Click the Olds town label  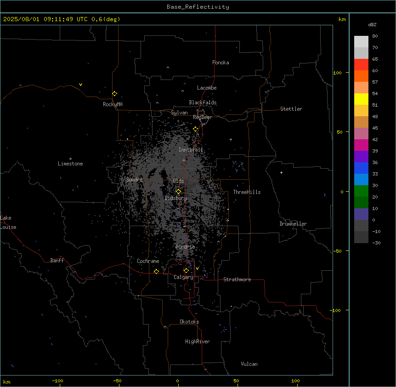(178, 181)
